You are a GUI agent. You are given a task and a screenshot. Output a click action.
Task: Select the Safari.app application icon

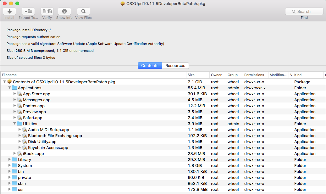pos(19,118)
